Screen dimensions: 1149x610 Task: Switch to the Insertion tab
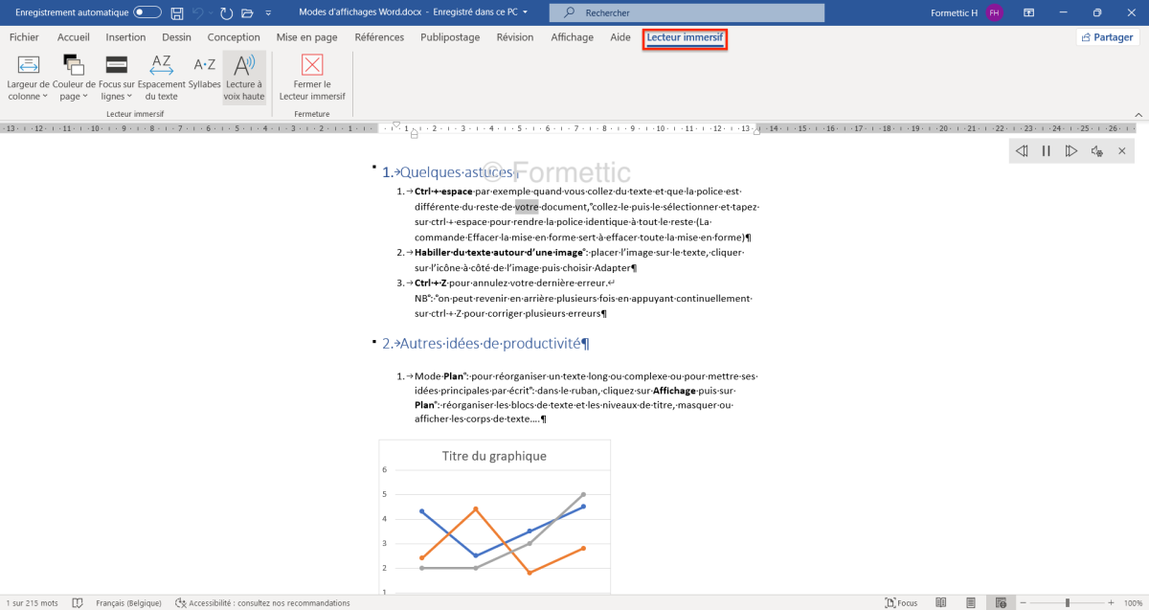tap(125, 37)
